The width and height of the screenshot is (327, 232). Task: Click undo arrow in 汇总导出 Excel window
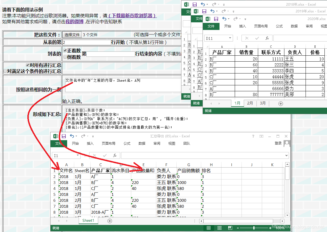72,136
